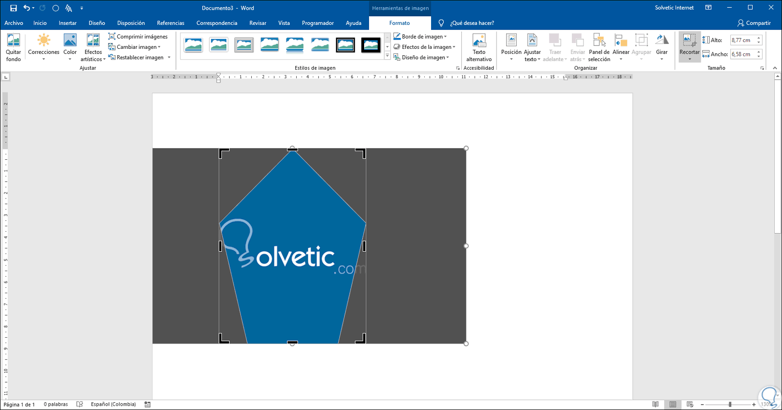Select the first picture style thumbnail
The image size is (782, 410).
click(x=194, y=45)
